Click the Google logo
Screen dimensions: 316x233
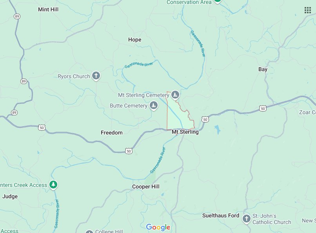pyautogui.click(x=158, y=228)
